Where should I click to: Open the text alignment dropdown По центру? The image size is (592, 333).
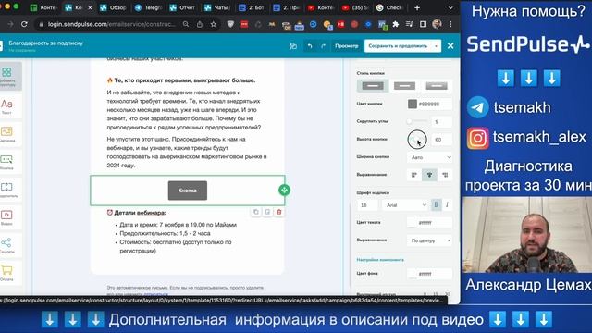(x=430, y=240)
